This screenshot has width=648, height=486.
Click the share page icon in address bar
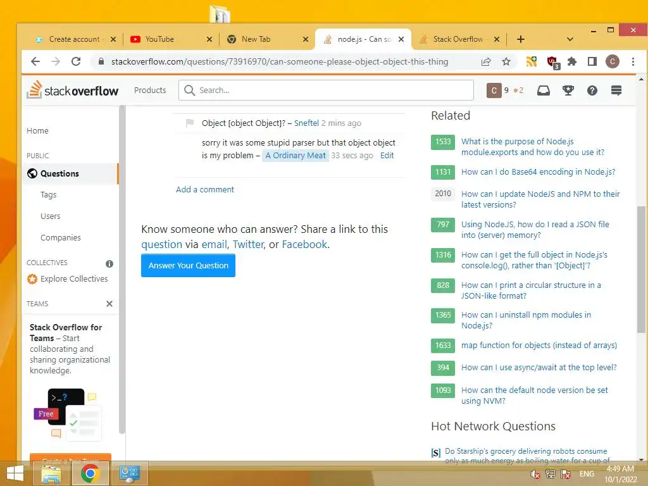(486, 61)
